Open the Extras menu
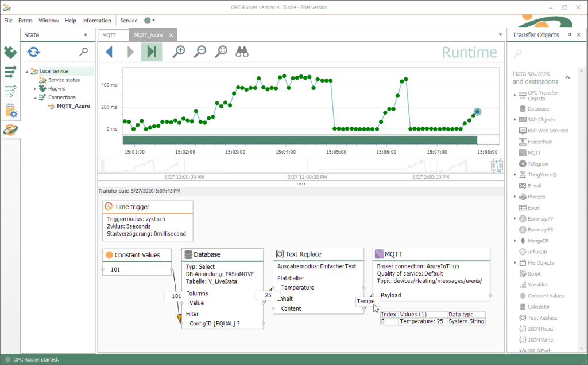The width and height of the screenshot is (588, 365). (25, 21)
